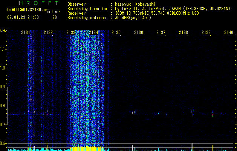Click the 'Receiving antenna' label
The height and width of the screenshot is (151, 237).
click(x=87, y=18)
